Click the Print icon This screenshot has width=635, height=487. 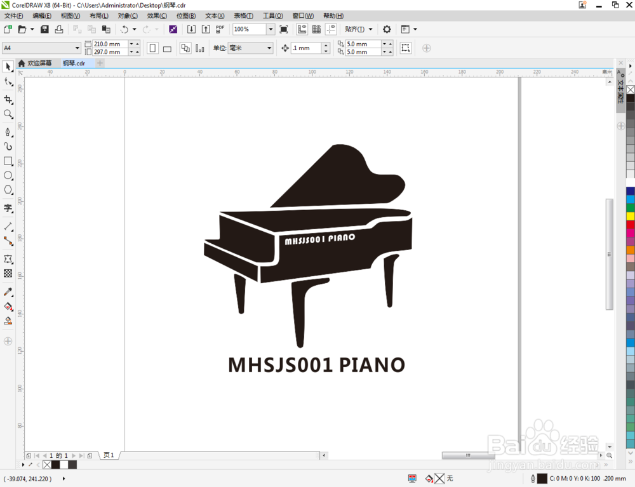pos(59,29)
